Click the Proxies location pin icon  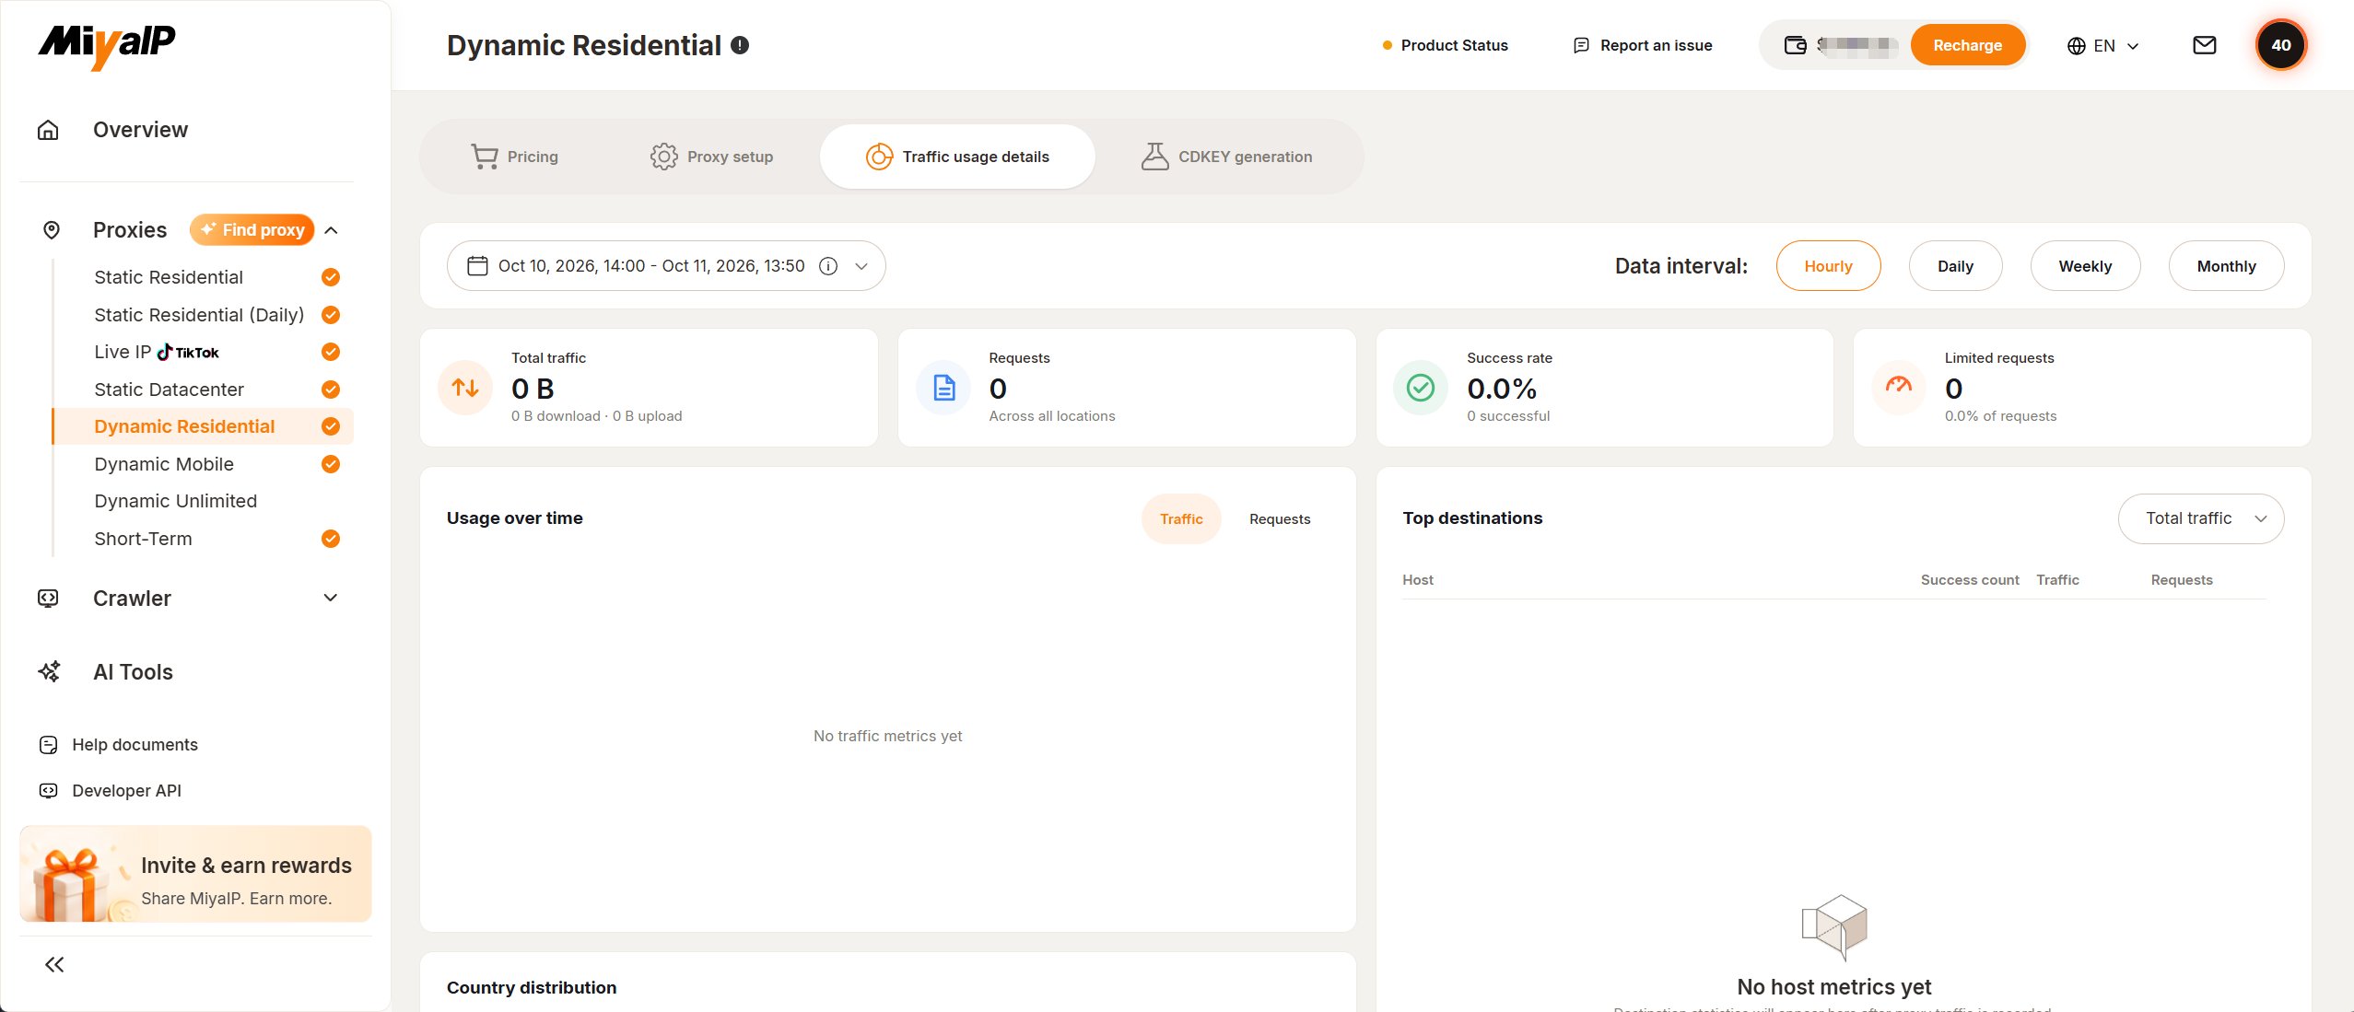(x=52, y=230)
